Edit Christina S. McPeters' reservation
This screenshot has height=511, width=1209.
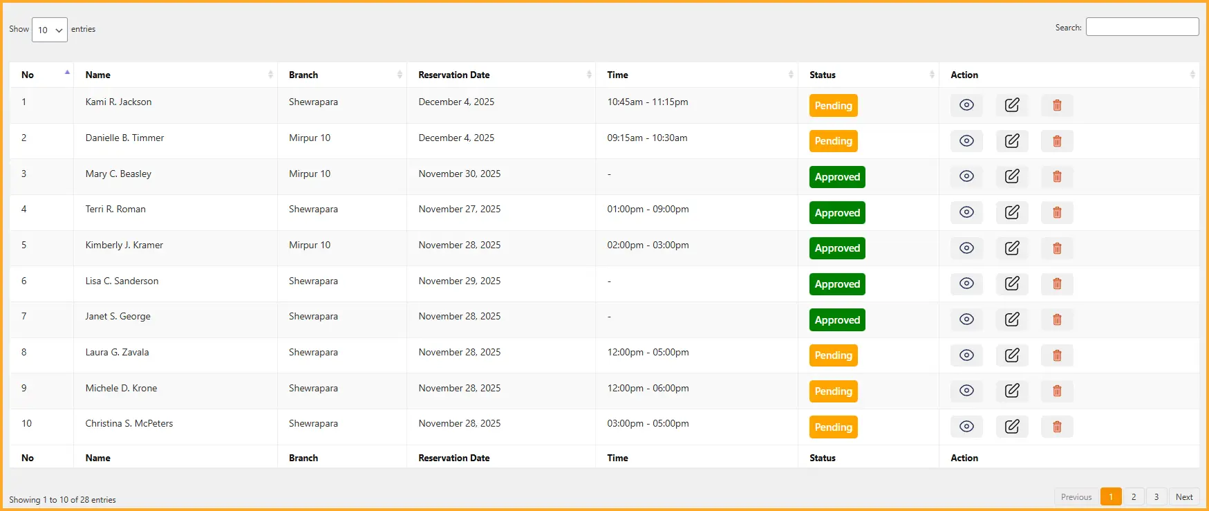[x=1012, y=427]
